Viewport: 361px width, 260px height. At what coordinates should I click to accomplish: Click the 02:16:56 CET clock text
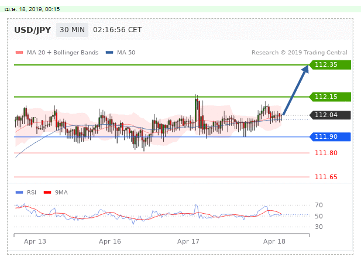pos(117,30)
